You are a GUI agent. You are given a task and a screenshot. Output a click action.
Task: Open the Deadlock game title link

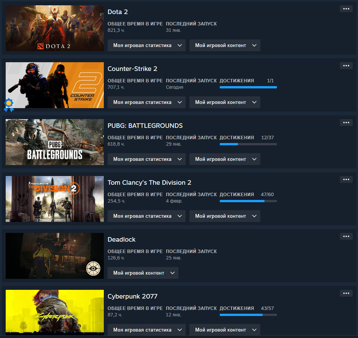pyautogui.click(x=122, y=239)
